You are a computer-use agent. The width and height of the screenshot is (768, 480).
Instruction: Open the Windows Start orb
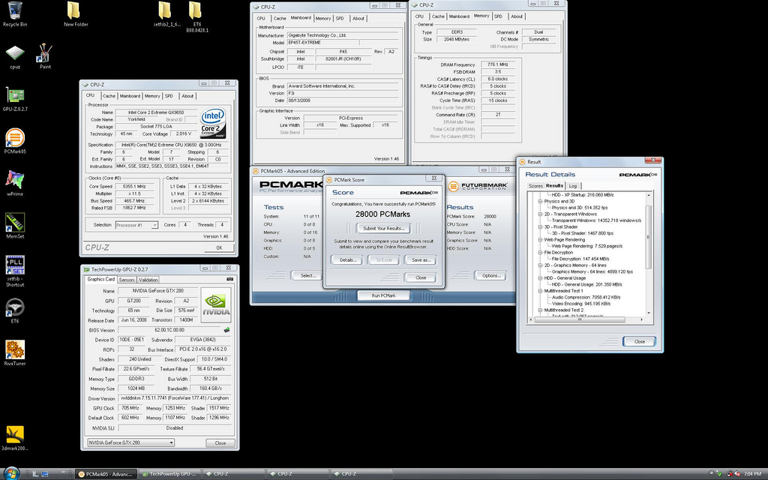[10, 473]
